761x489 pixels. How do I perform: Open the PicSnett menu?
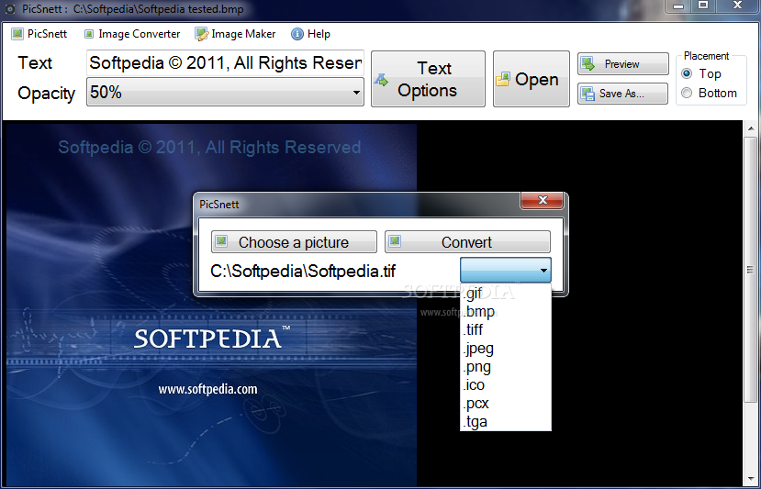[x=39, y=34]
